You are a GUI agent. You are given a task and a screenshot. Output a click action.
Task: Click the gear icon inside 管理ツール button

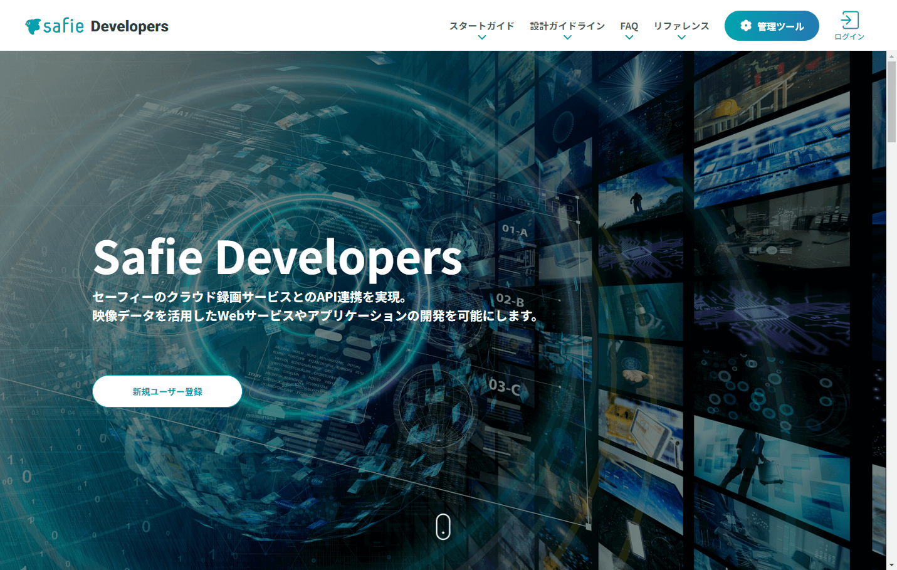[x=745, y=26]
